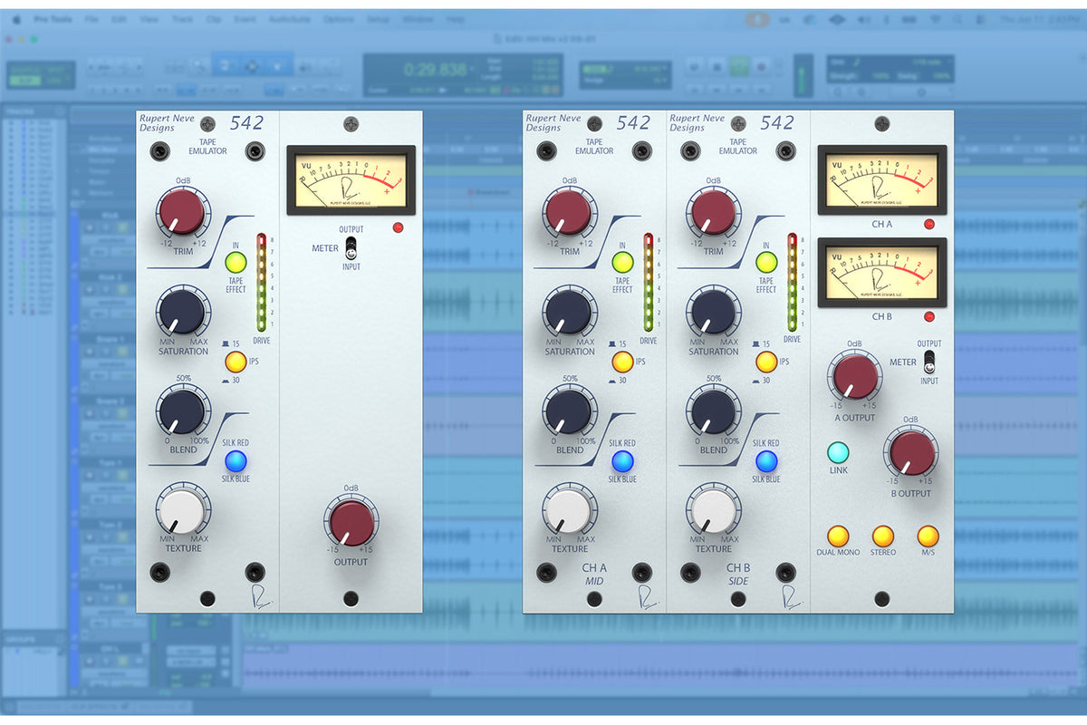This screenshot has width=1087, height=725.
Task: Click the B OUTPUT knob on stereo plugin
Action: pos(910,451)
